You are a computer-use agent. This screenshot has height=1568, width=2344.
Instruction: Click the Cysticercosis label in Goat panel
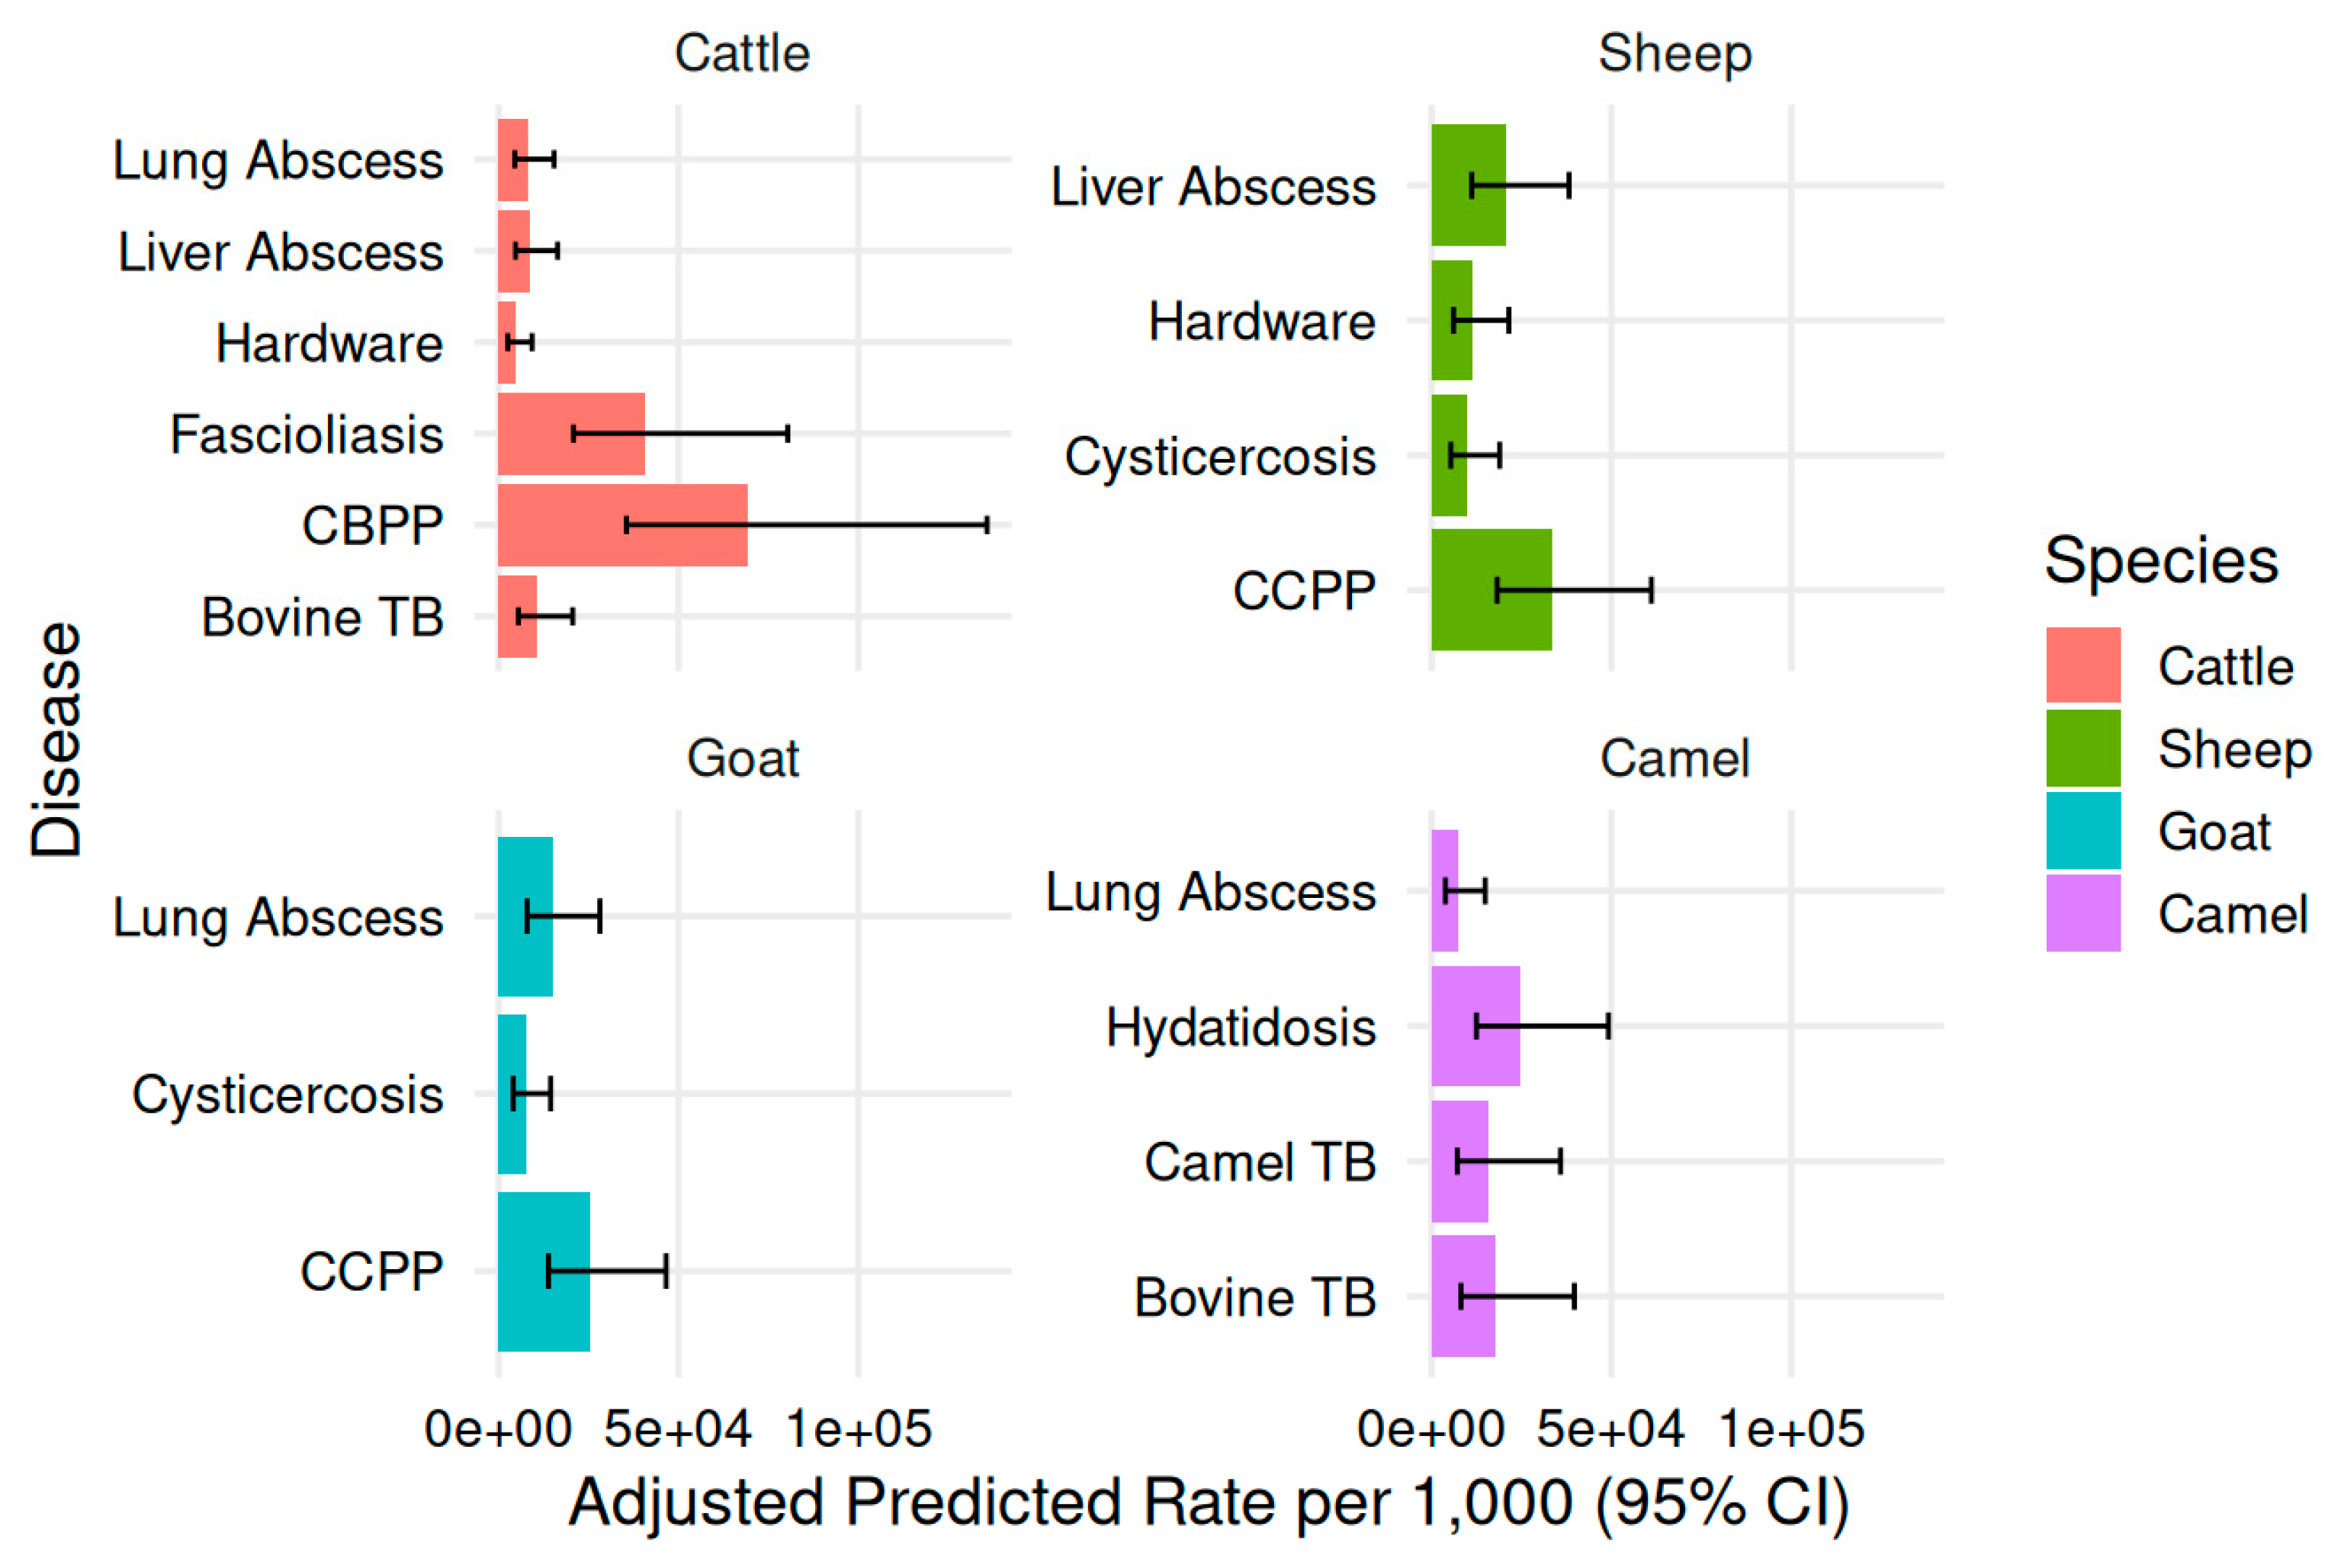pyautogui.click(x=288, y=1094)
